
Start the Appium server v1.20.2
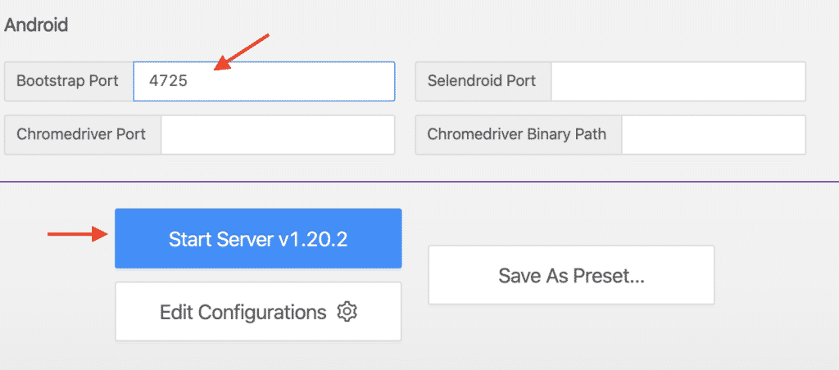pyautogui.click(x=258, y=238)
